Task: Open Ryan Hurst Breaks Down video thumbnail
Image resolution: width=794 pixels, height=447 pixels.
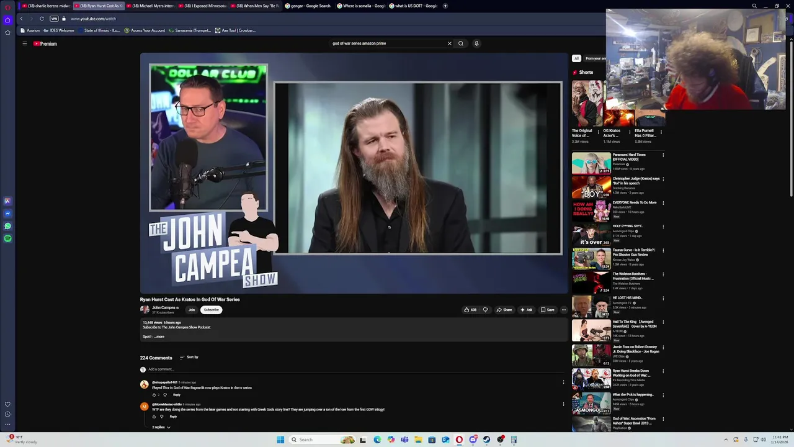Action: [591, 379]
